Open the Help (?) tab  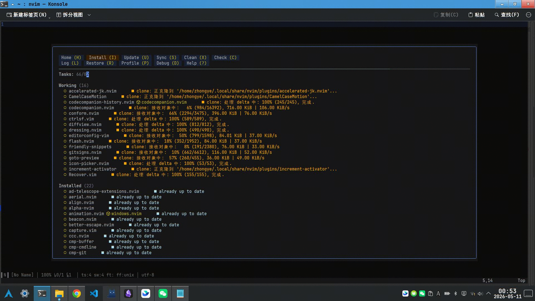click(x=196, y=63)
